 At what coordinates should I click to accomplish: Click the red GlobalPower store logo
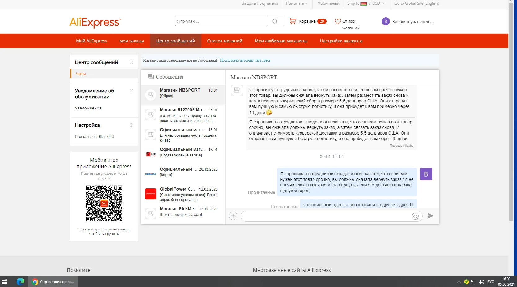click(x=151, y=194)
